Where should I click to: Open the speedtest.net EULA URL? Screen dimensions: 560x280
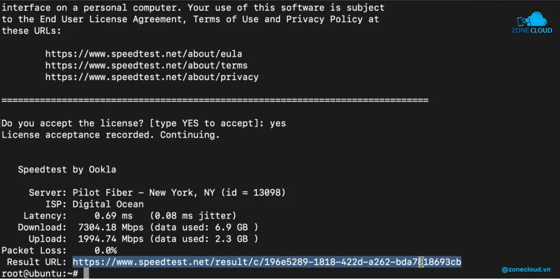(144, 54)
